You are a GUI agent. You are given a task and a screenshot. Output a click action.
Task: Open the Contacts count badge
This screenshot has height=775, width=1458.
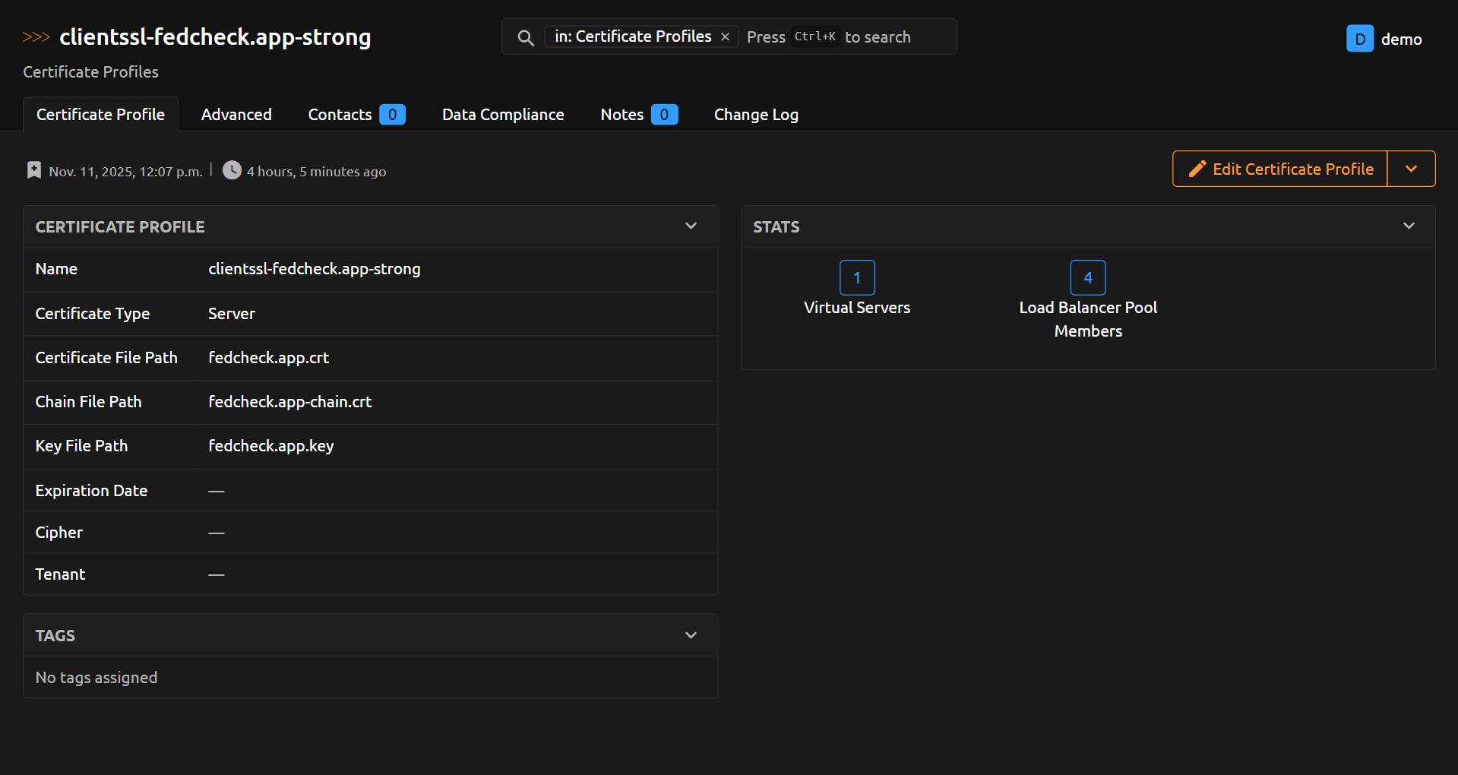392,115
